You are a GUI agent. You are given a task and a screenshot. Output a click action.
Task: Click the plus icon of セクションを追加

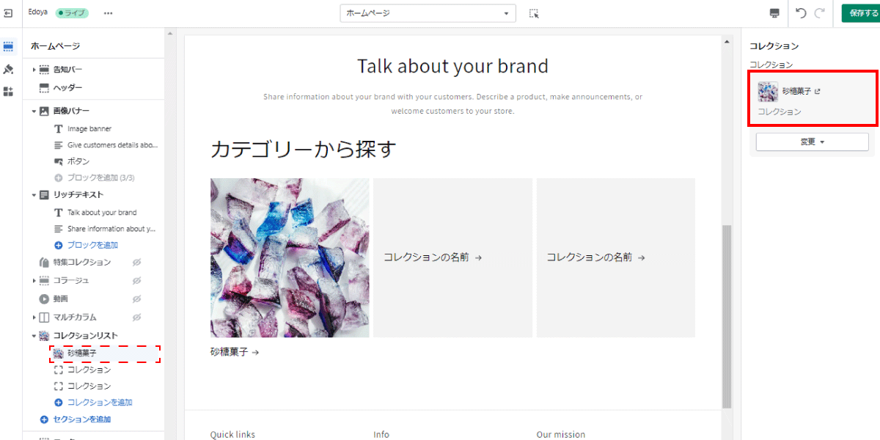tap(45, 419)
